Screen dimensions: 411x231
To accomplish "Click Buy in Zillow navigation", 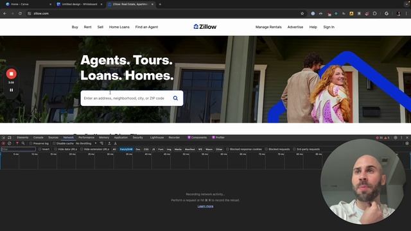I will [75, 27].
